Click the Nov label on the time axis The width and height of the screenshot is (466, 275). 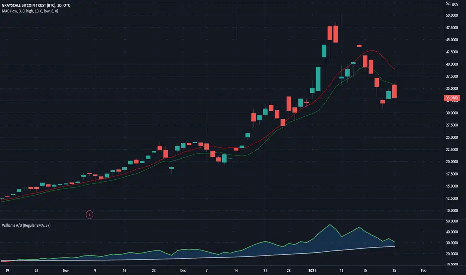pos(66,270)
